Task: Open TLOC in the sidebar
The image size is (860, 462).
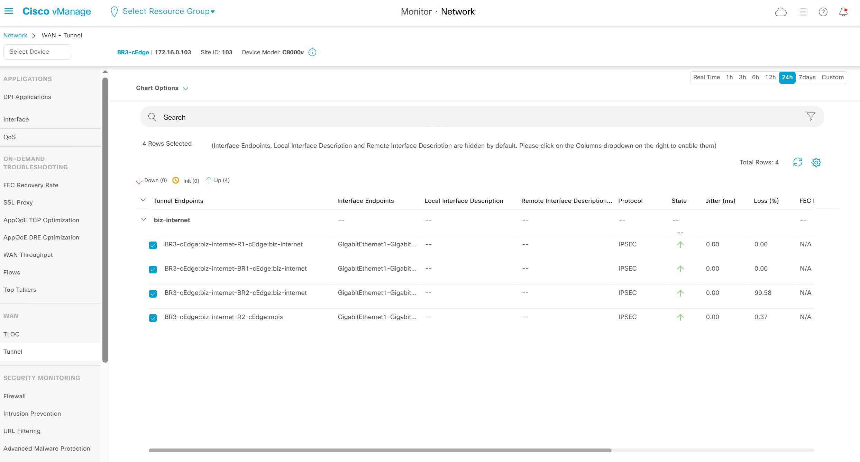Action: coord(11,334)
